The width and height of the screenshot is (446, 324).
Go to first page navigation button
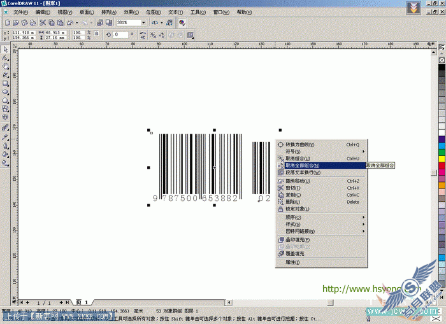click(22, 303)
